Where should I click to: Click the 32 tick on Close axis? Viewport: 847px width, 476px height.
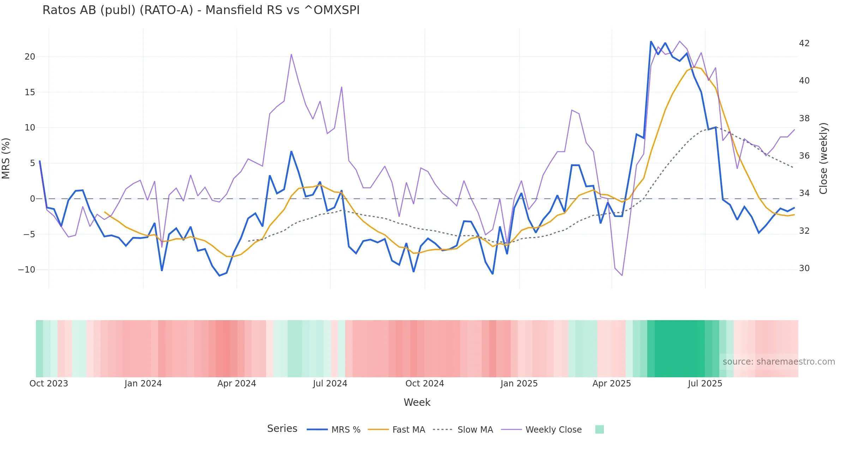pyautogui.click(x=804, y=231)
